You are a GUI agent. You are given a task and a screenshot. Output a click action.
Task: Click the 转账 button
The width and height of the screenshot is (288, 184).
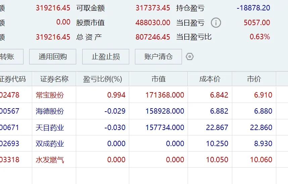[11, 57]
